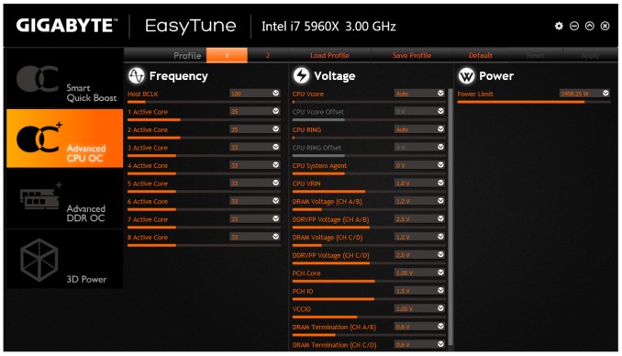The image size is (622, 356).
Task: Open the 3D Power cube icon
Action: pyautogui.click(x=39, y=260)
